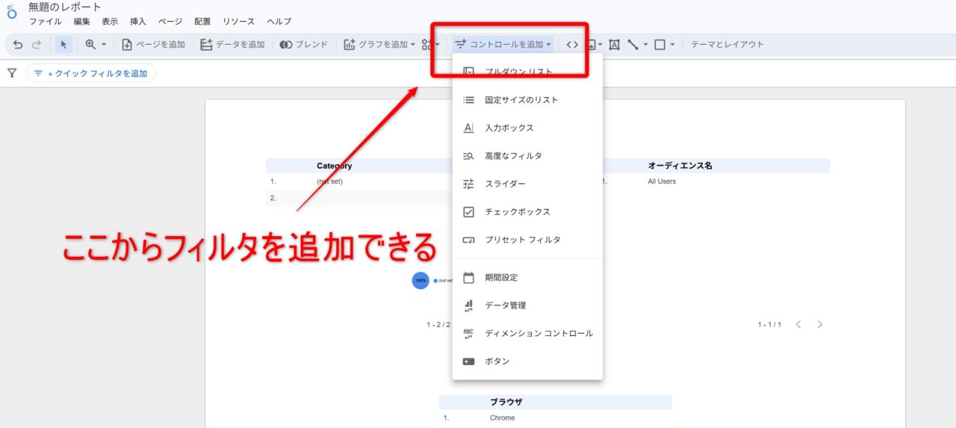Click the ページを追加 button
Image resolution: width=956 pixels, height=428 pixels.
click(153, 45)
